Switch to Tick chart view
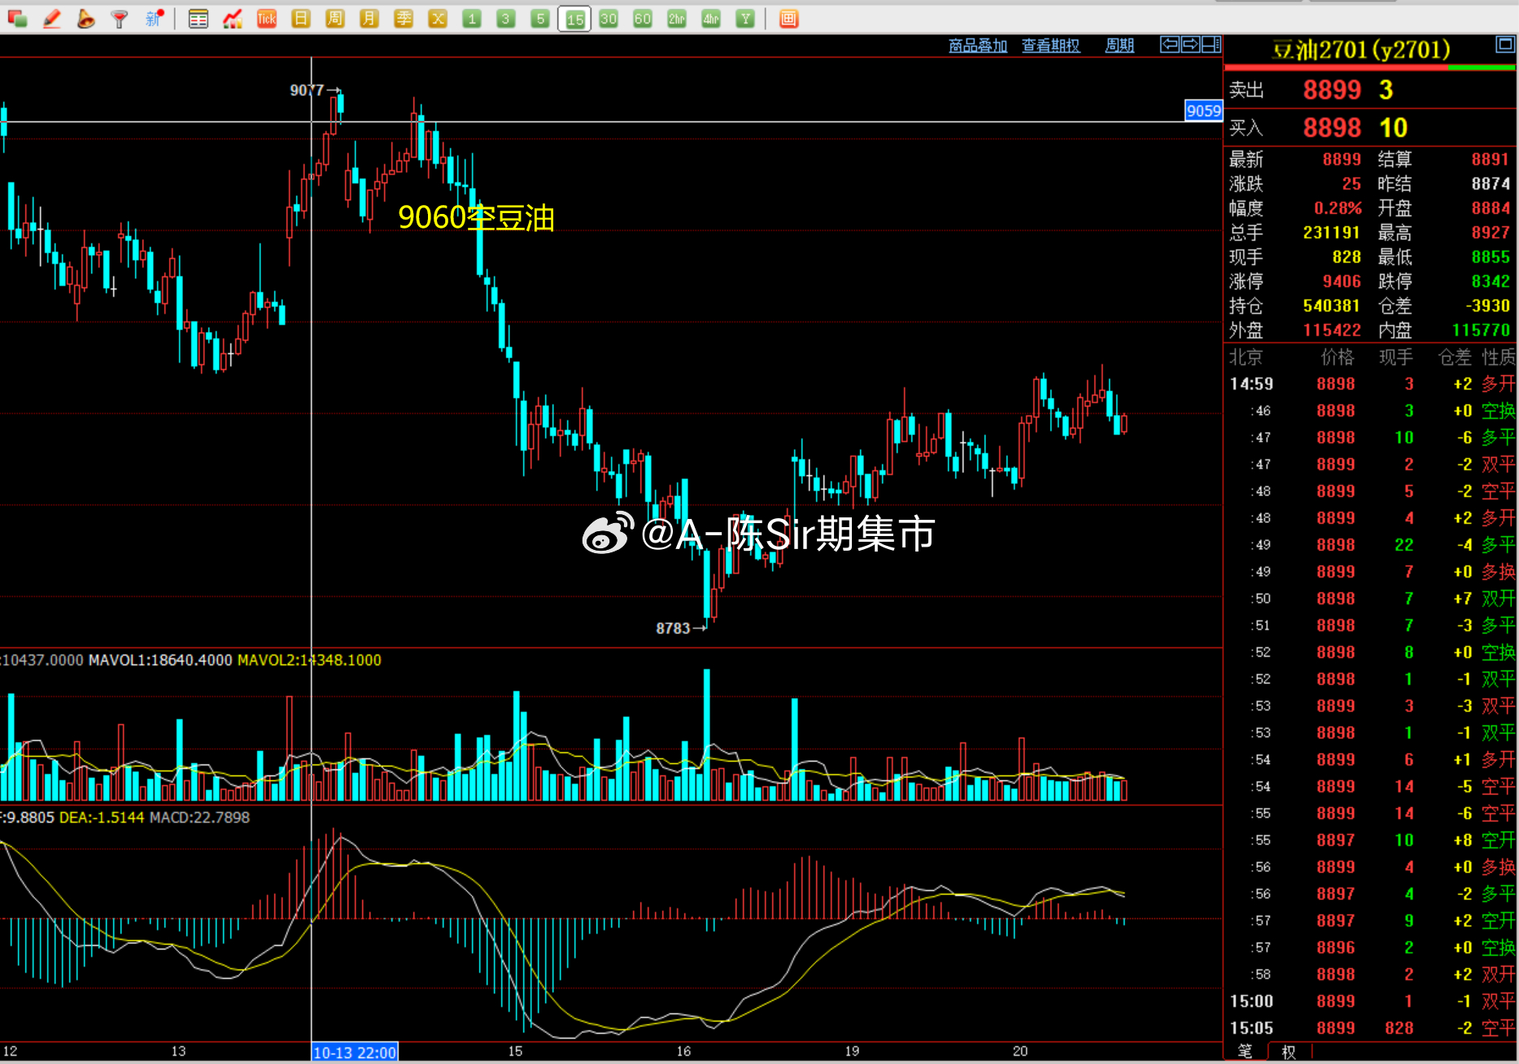Image resolution: width=1519 pixels, height=1064 pixels. pos(266,19)
